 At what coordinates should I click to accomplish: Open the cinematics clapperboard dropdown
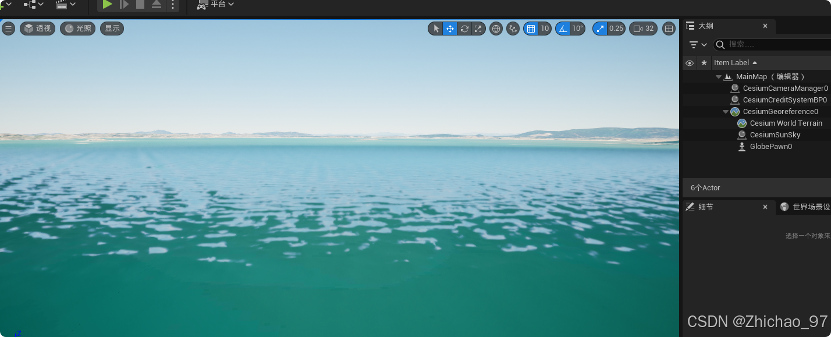coord(66,5)
